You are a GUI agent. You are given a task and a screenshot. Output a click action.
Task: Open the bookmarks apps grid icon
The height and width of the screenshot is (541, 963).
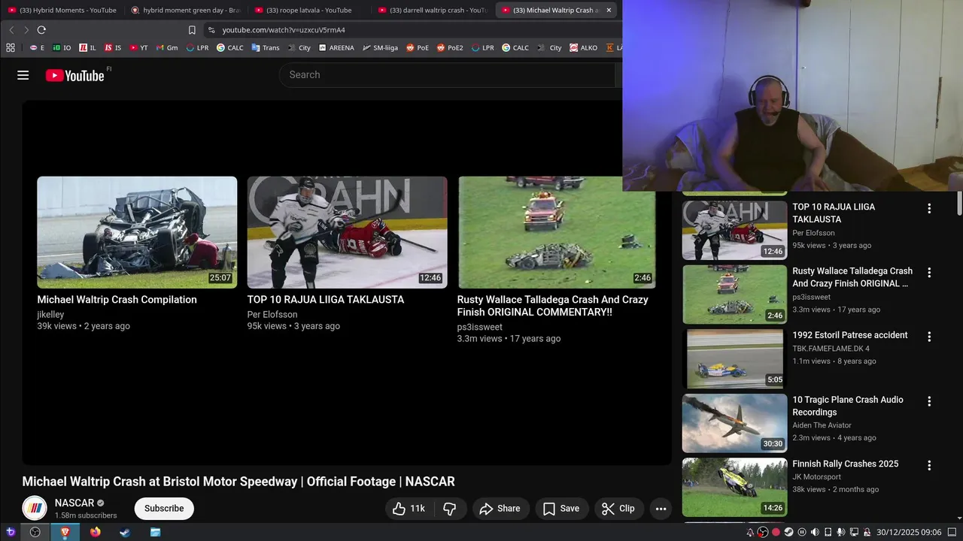pyautogui.click(x=11, y=47)
